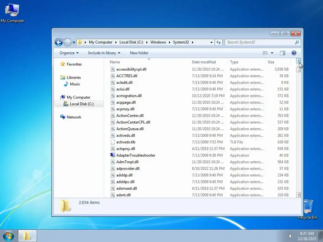The width and height of the screenshot is (323, 242).
Task: Toggle the preview pane button
Action: pos(283,53)
